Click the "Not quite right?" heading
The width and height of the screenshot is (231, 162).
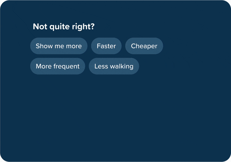[64, 27]
